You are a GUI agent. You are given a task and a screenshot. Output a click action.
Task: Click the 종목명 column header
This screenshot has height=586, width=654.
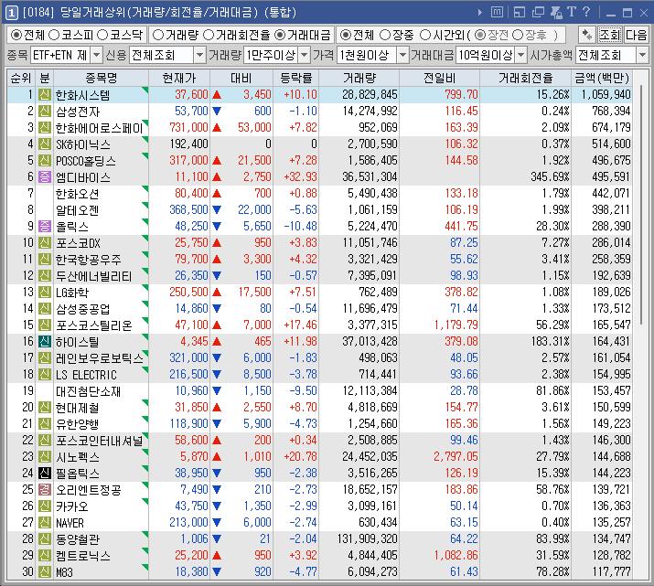pyautogui.click(x=101, y=78)
